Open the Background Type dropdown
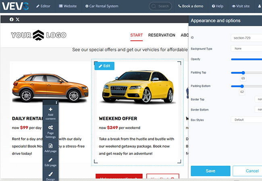Image resolution: width=262 pixels, height=181 pixels. coord(246,49)
